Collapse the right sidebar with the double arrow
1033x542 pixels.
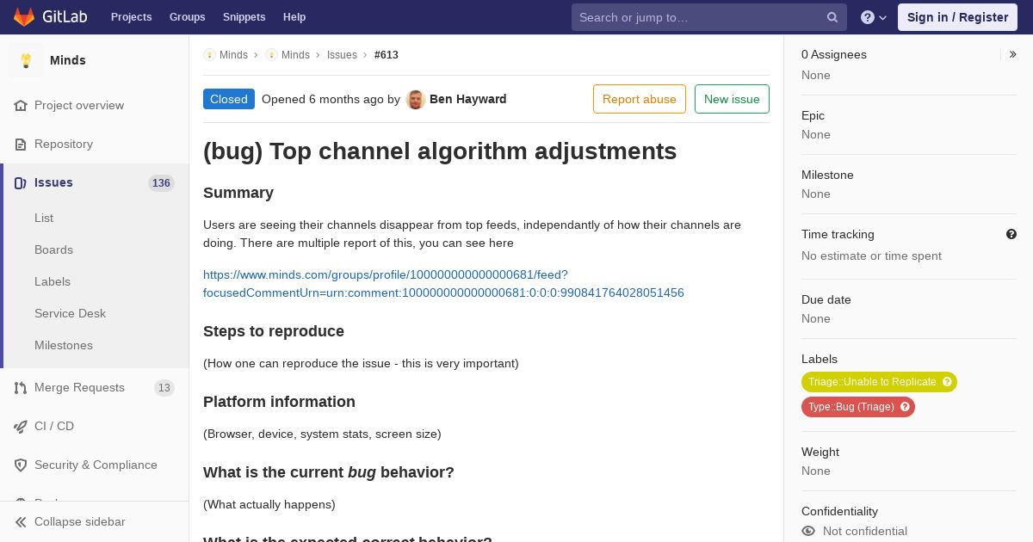point(1012,54)
